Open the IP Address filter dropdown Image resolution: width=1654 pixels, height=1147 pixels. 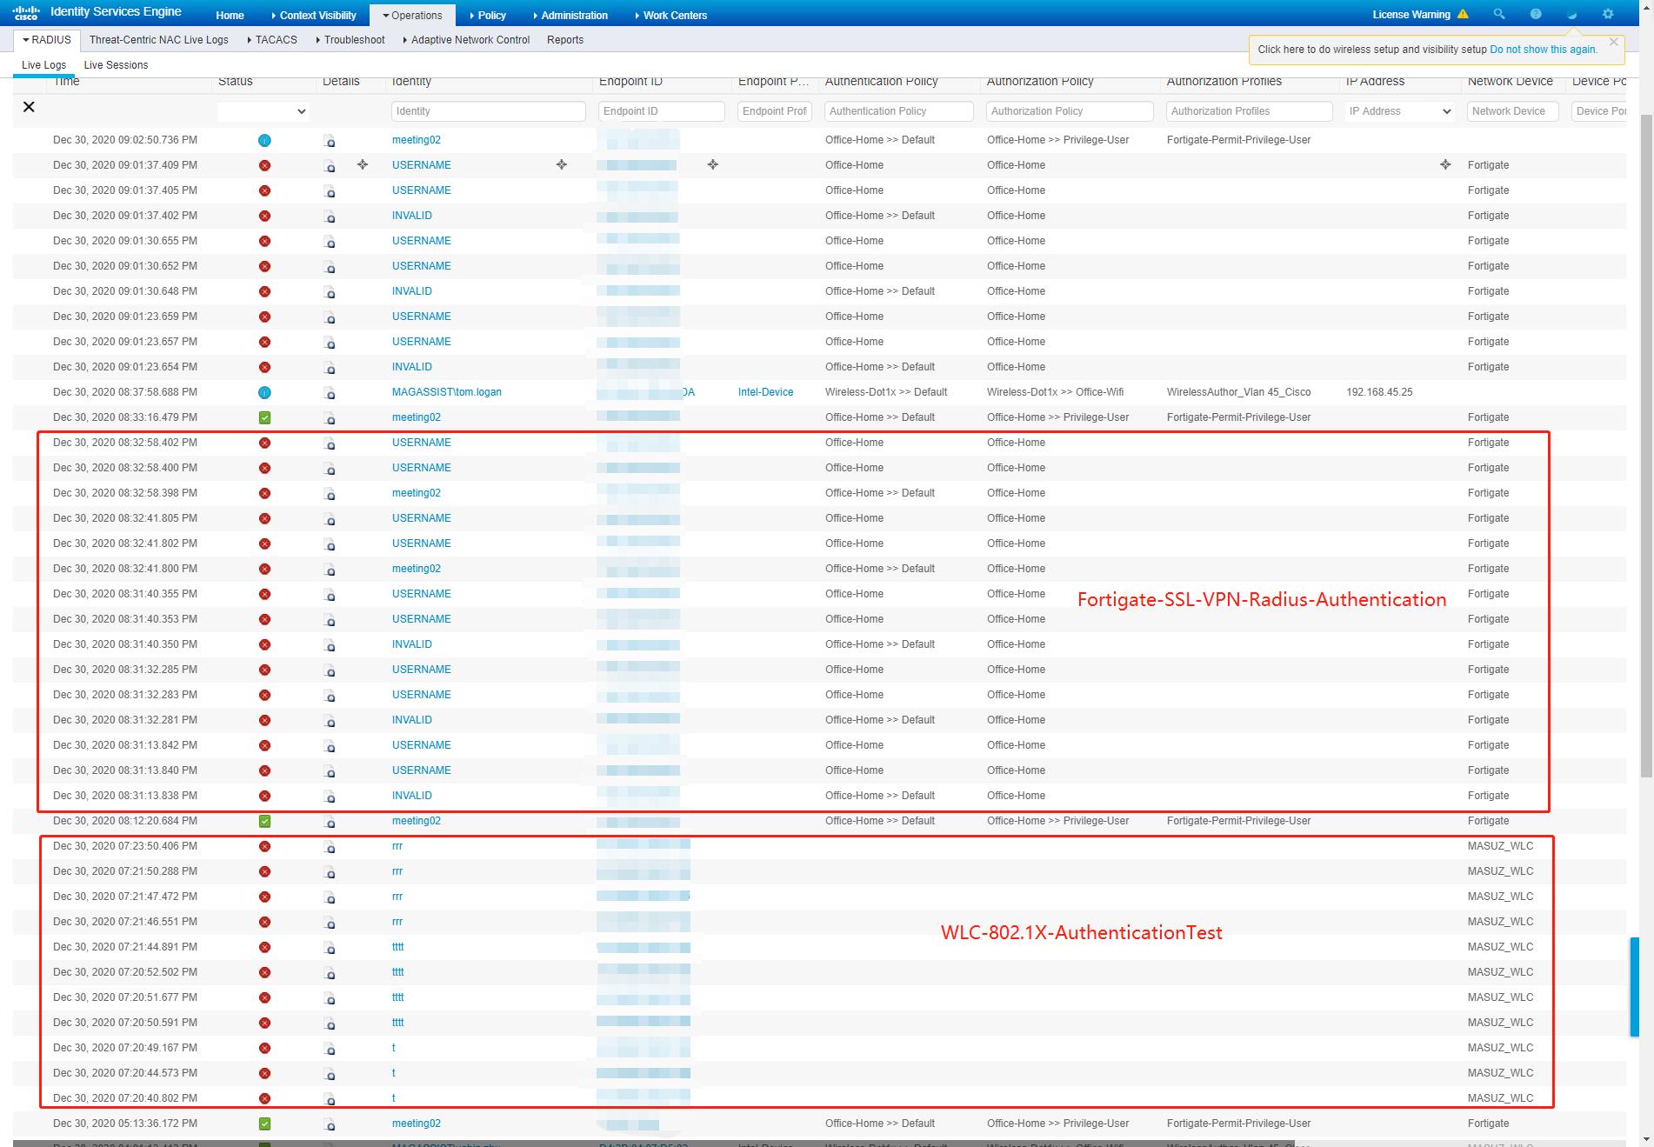[1399, 111]
